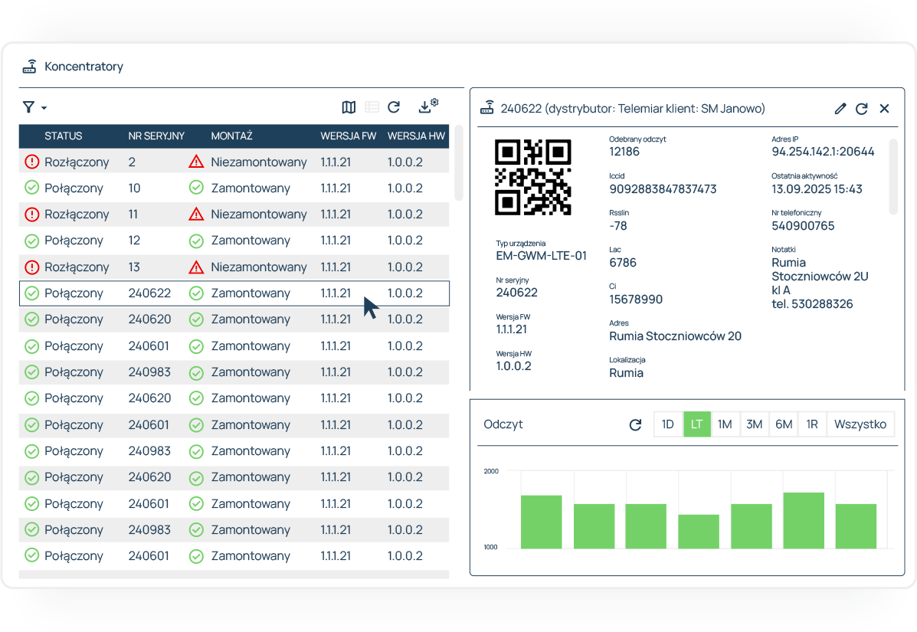
Task: Switch to map view icon
Action: 349,107
